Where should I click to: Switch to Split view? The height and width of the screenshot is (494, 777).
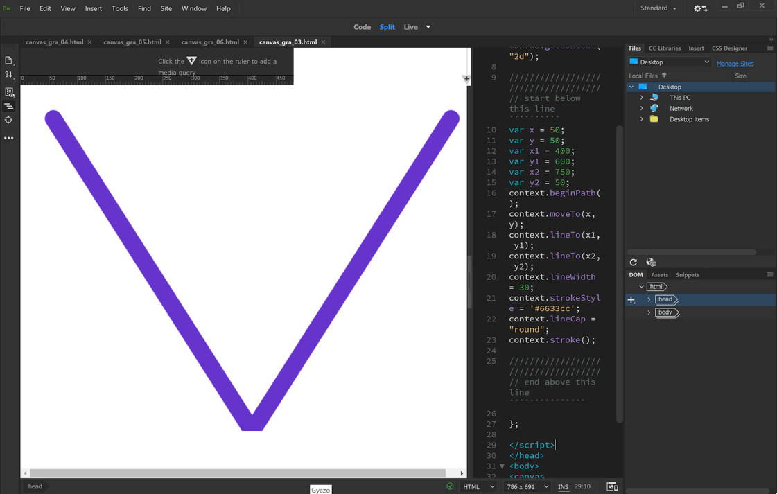coord(387,27)
